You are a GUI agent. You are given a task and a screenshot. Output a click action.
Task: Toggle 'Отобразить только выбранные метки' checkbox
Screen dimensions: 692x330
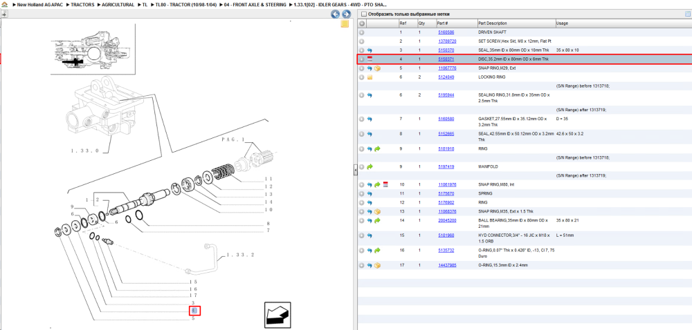[x=364, y=14]
